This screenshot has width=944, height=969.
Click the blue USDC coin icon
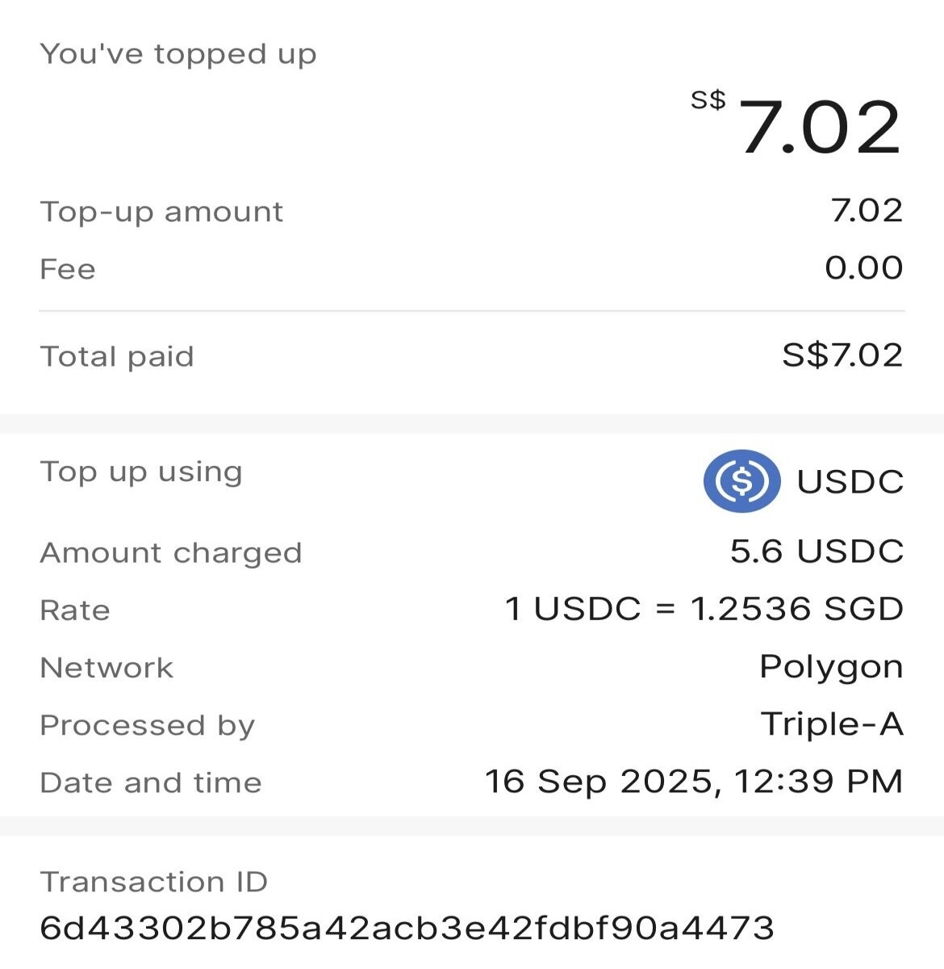[741, 481]
